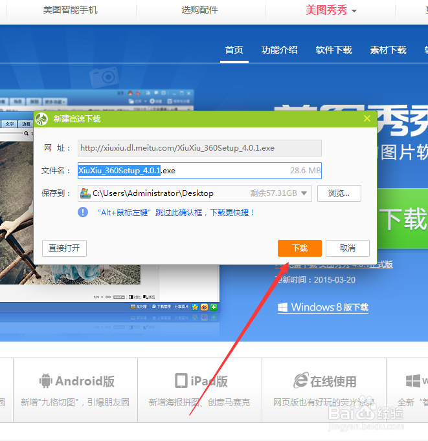Screen dimensions: 428x441
Task: Click the 28.6 MB file size text
Action: coord(305,171)
